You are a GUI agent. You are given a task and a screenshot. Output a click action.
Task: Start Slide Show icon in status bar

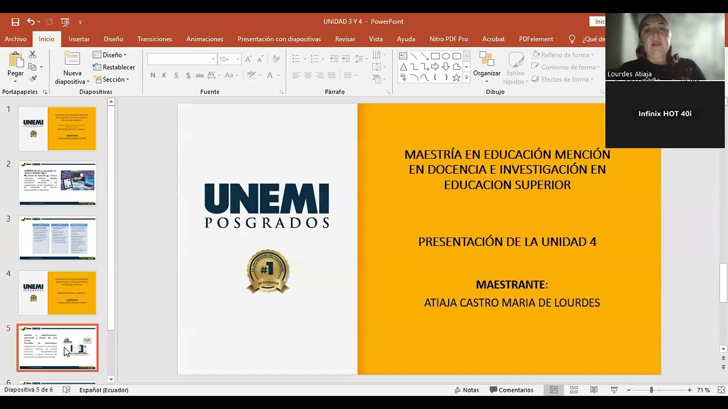(x=614, y=390)
